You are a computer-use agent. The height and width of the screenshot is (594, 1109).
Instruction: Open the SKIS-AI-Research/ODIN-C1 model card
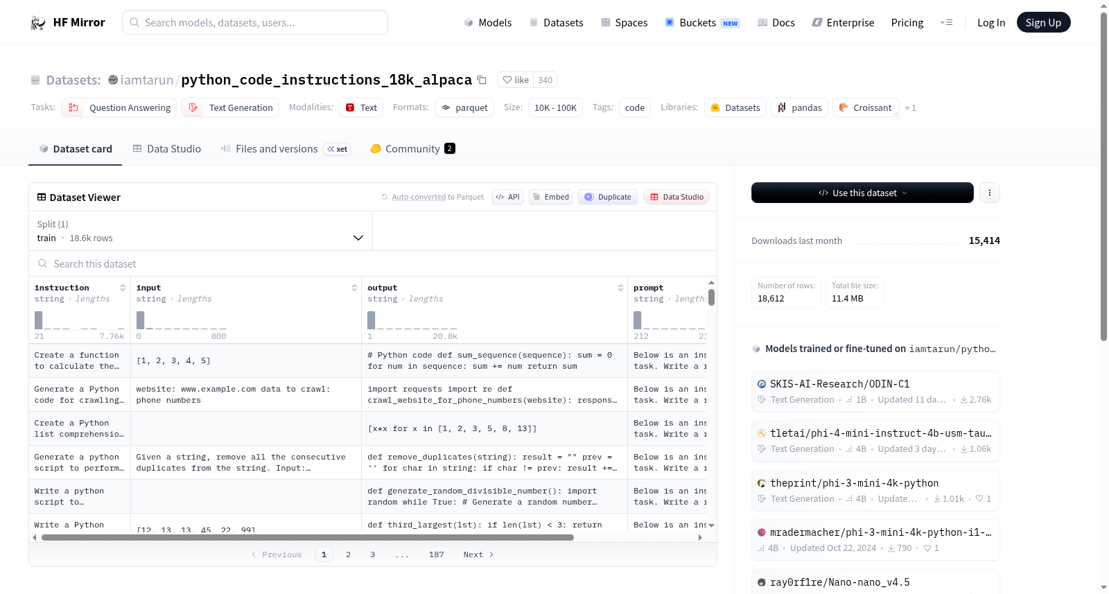click(x=875, y=392)
